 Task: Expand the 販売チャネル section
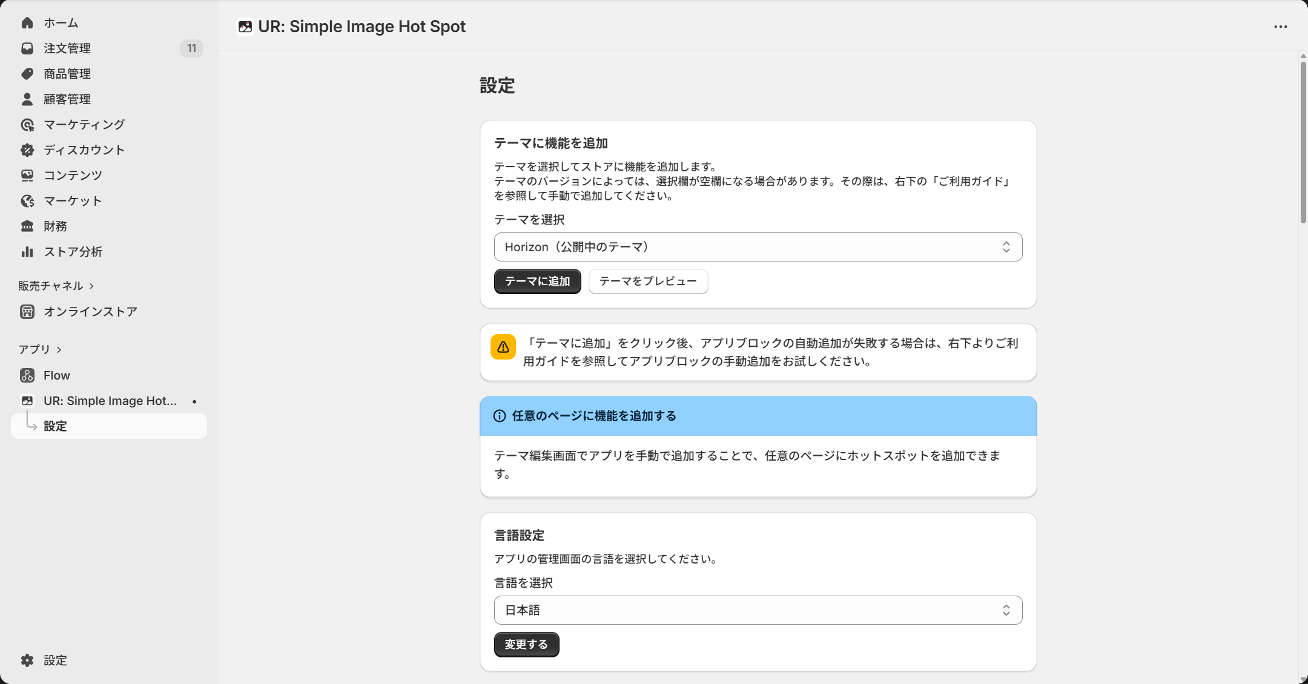click(56, 285)
